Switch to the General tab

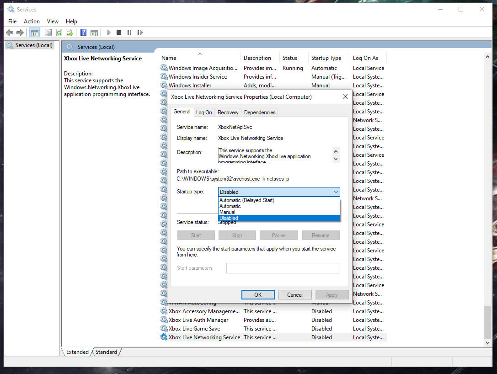[182, 112]
